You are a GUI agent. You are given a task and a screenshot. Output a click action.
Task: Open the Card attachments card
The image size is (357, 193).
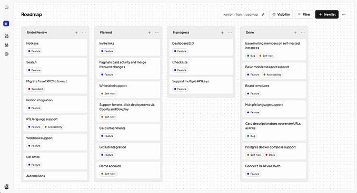(x=128, y=132)
